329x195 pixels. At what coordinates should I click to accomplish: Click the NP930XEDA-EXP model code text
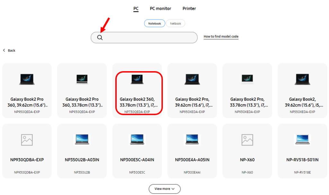click(x=247, y=112)
